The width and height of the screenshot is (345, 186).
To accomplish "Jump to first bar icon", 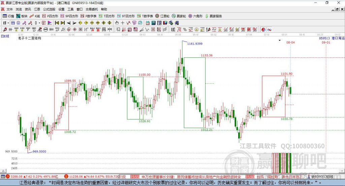I will (57, 23).
